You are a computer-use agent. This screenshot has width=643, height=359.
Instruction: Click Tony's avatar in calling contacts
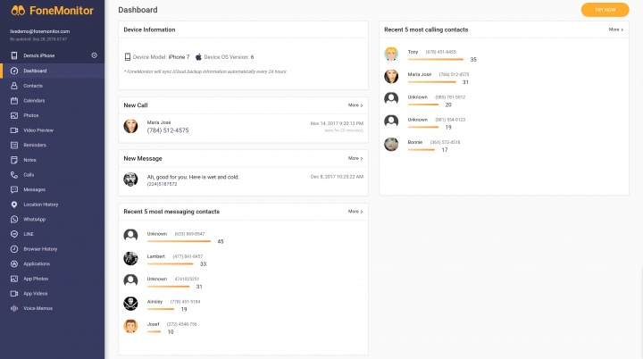(x=391, y=54)
